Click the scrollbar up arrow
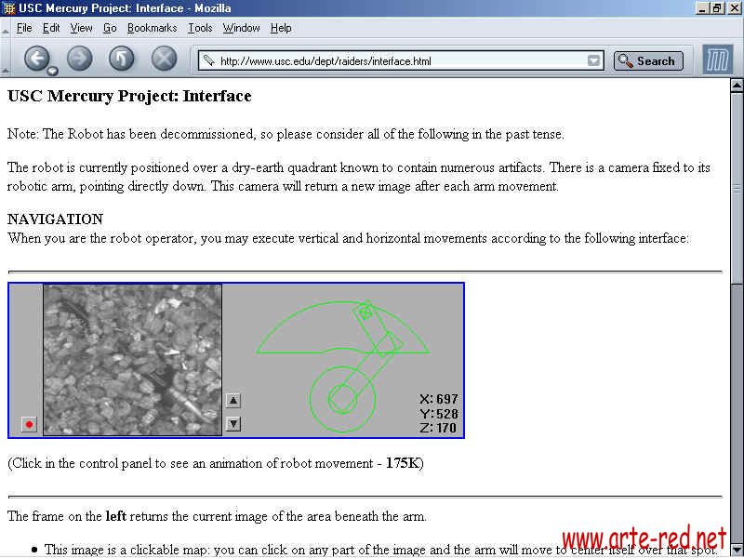 pyautogui.click(x=737, y=86)
